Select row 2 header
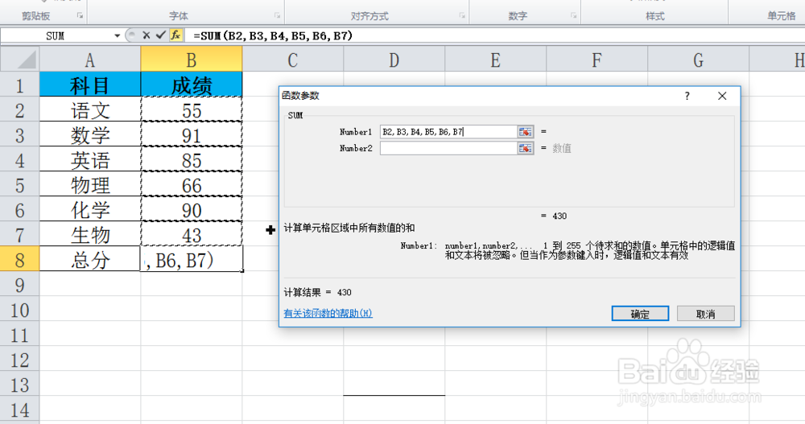The height and width of the screenshot is (424, 805). pos(19,110)
